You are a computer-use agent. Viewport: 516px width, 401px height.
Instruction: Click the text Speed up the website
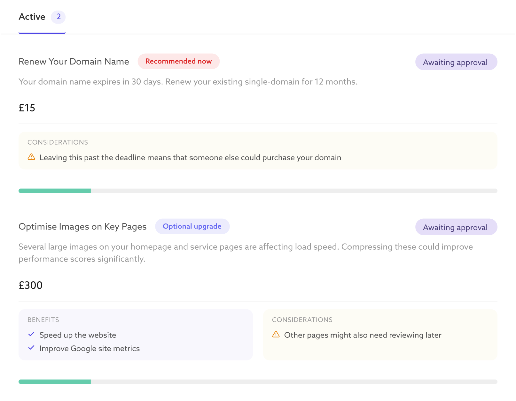78,335
